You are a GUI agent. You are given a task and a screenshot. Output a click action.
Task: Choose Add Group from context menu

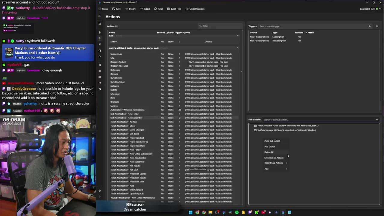click(269, 147)
